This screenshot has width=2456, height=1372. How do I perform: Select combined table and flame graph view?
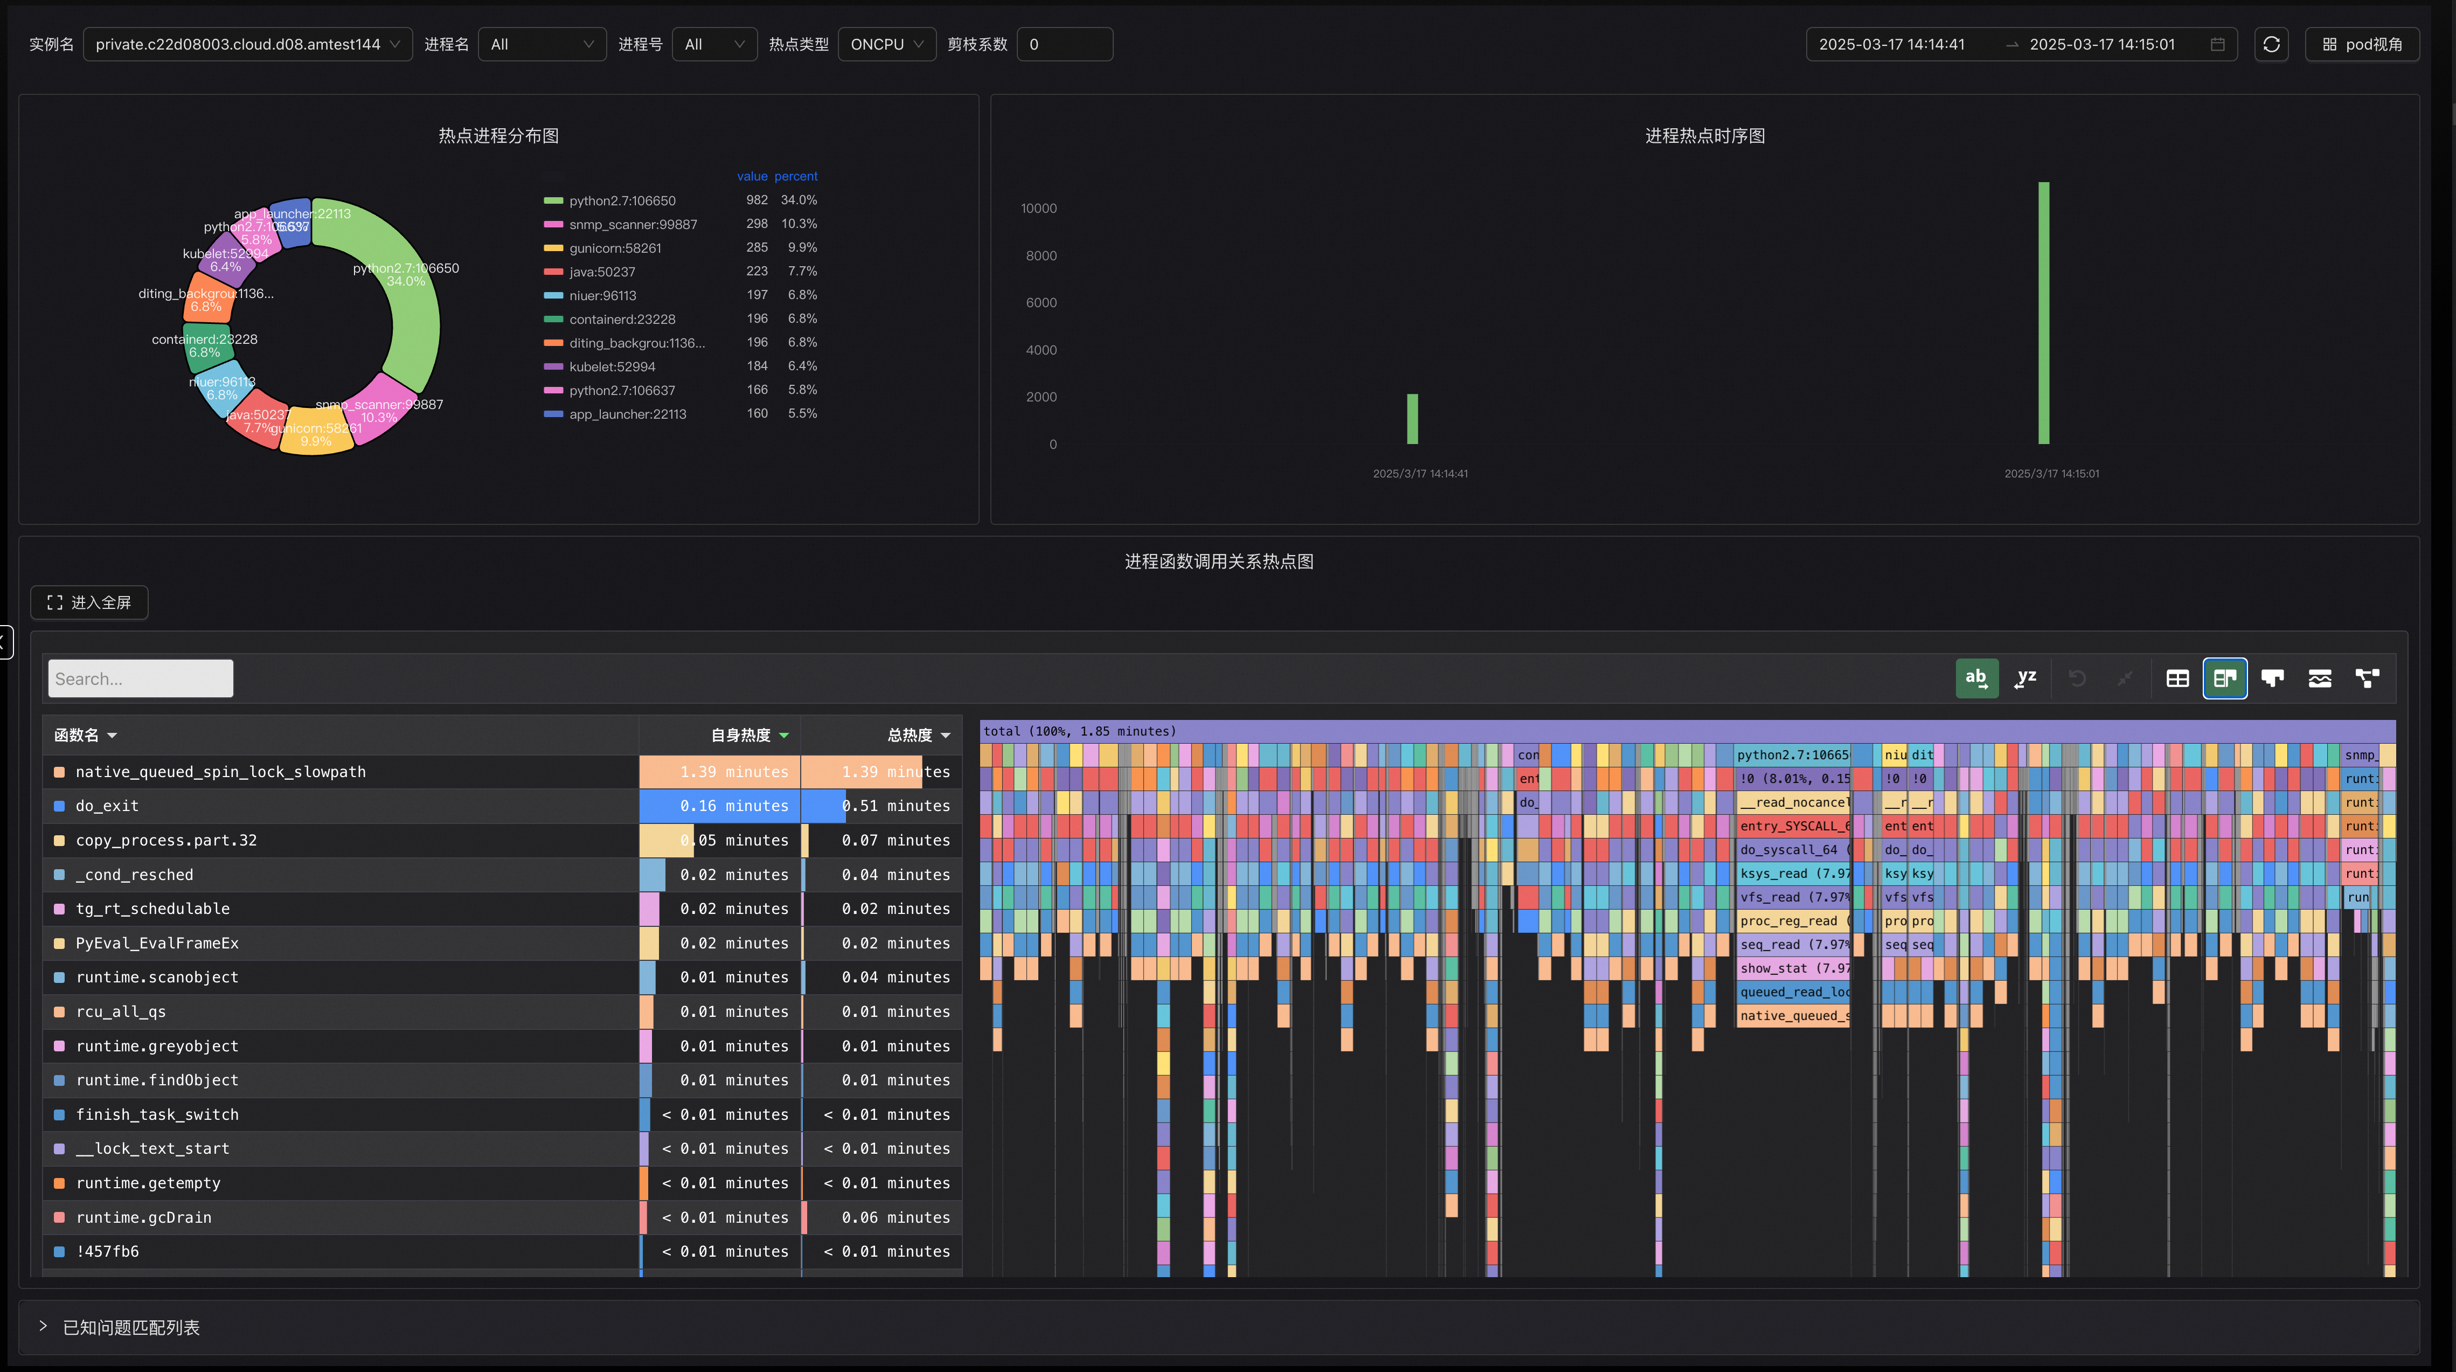(2224, 678)
